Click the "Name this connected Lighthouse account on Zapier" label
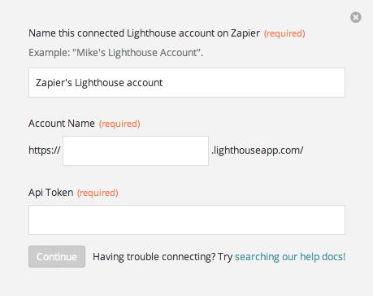Viewport: 373px width, 296px height. (x=144, y=33)
